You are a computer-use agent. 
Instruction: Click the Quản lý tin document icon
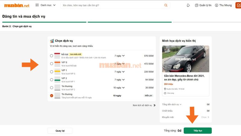197,5
